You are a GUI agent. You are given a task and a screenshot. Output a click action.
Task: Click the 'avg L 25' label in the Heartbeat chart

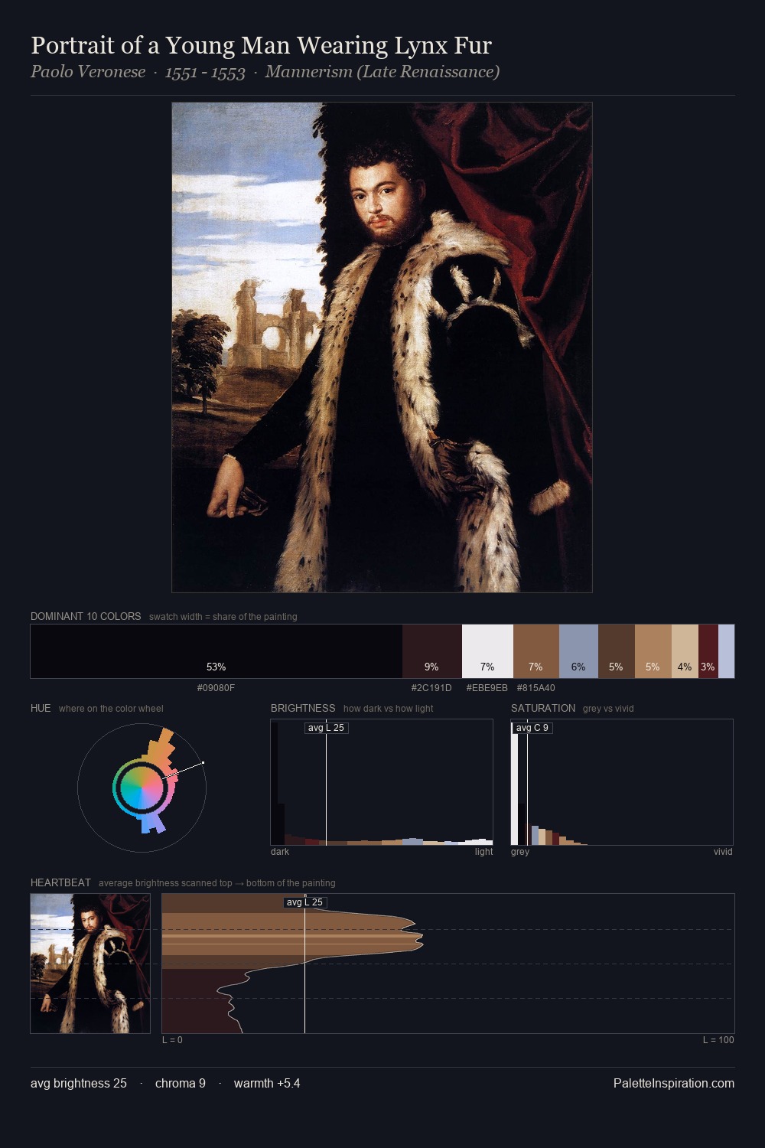point(305,902)
